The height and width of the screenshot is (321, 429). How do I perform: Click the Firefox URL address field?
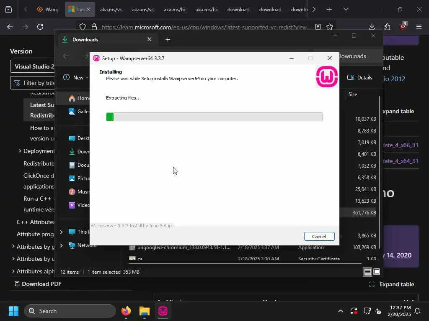point(204,27)
